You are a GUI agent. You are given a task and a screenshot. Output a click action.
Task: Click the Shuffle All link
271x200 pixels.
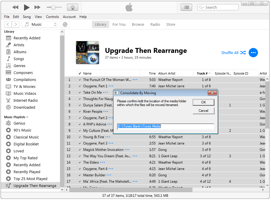(x=233, y=53)
